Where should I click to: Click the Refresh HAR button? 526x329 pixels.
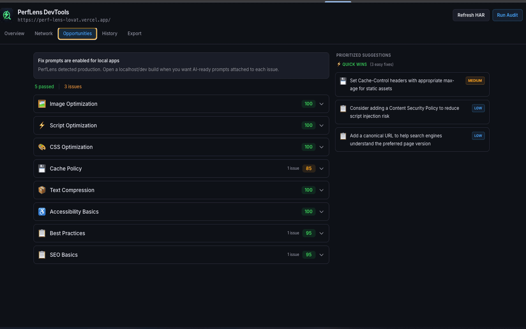click(x=471, y=15)
